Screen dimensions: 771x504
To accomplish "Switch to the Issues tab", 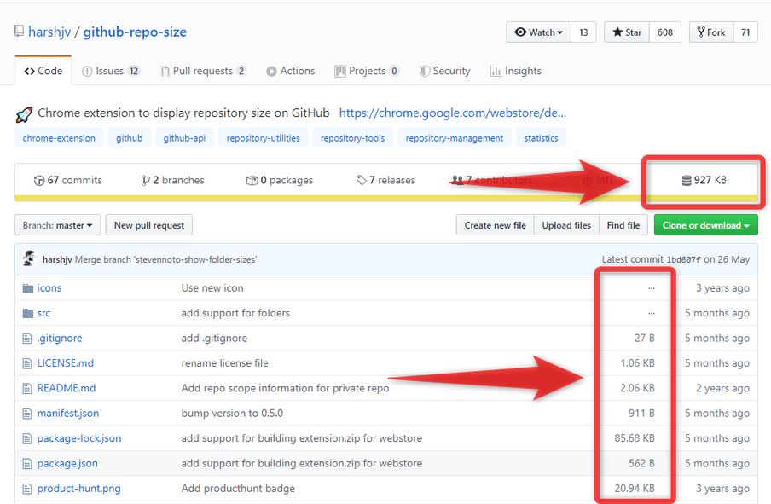I will click(111, 71).
